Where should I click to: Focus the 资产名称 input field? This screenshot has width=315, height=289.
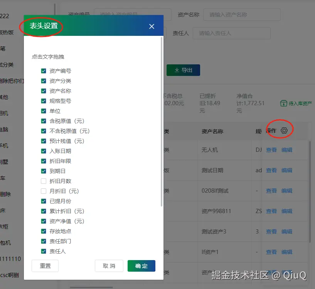coord(242,15)
